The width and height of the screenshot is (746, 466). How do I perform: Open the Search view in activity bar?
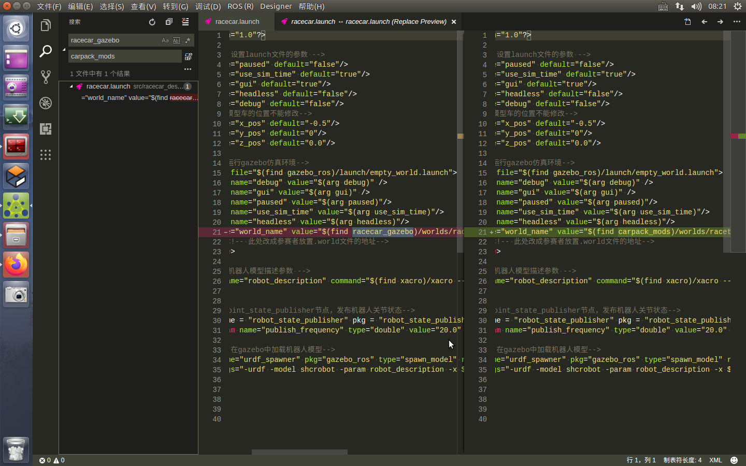tap(46, 51)
